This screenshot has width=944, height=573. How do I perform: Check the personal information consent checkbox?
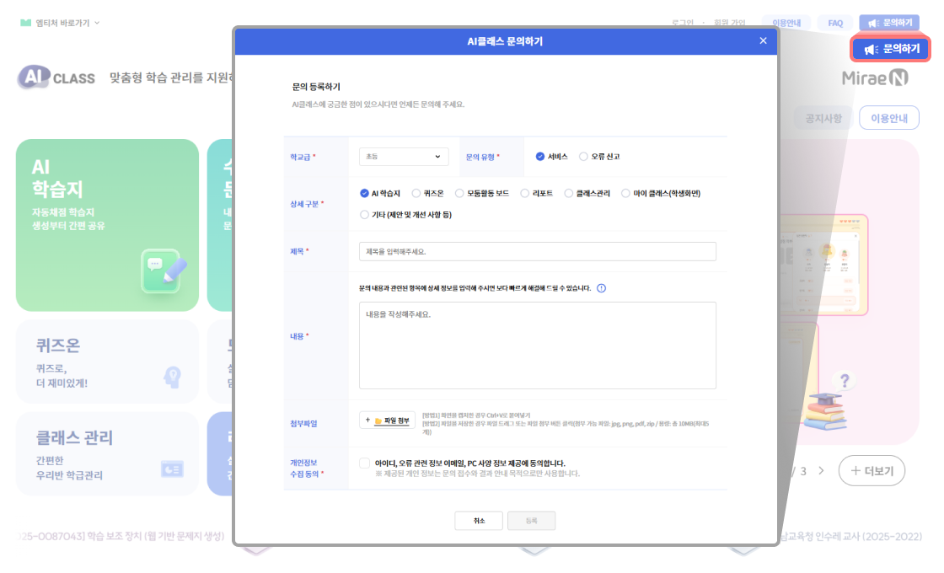coord(364,463)
